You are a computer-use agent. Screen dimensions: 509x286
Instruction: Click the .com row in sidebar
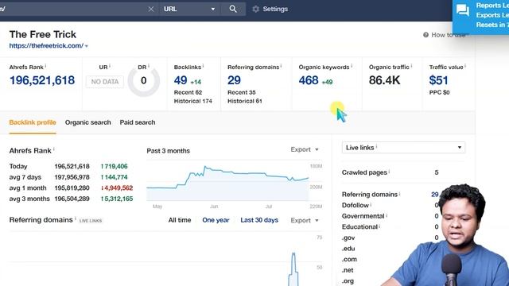point(349,260)
